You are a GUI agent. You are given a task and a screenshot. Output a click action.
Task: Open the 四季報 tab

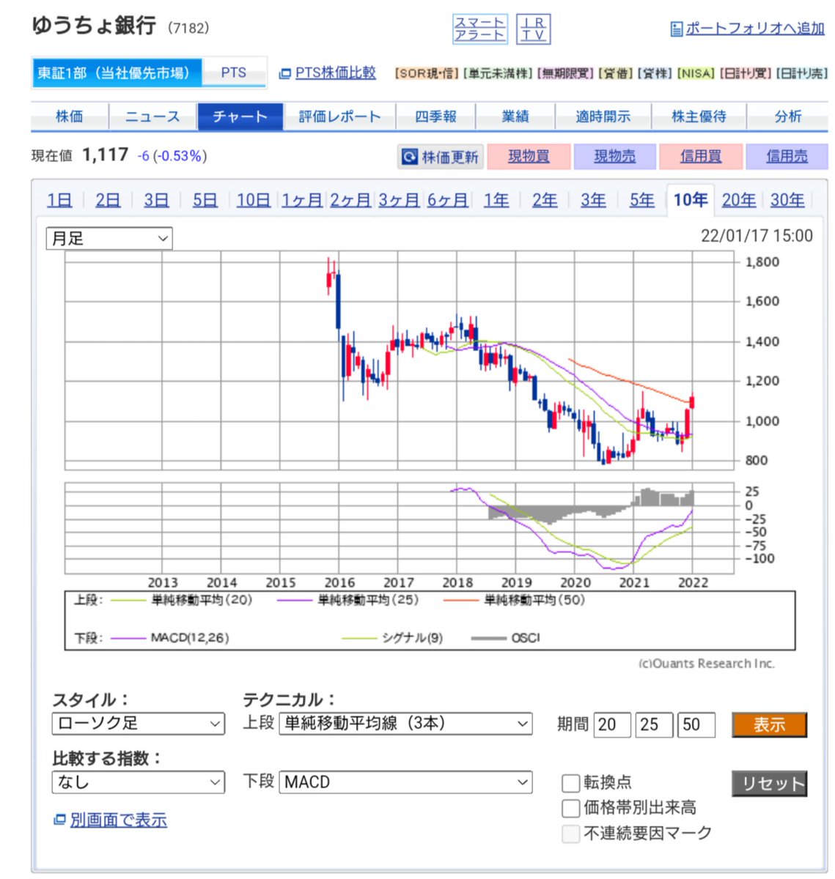coord(435,116)
